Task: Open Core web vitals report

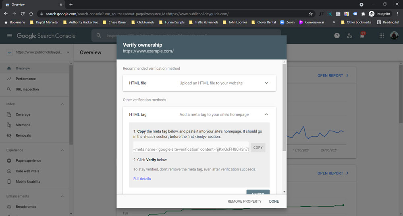Action: [35, 171]
